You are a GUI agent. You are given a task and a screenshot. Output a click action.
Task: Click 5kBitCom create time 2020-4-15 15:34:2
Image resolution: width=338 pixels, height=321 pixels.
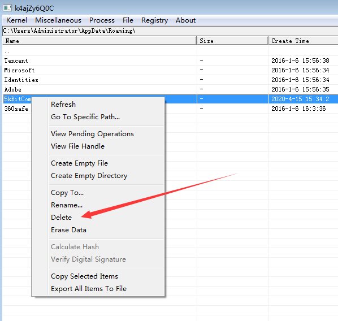coord(300,99)
